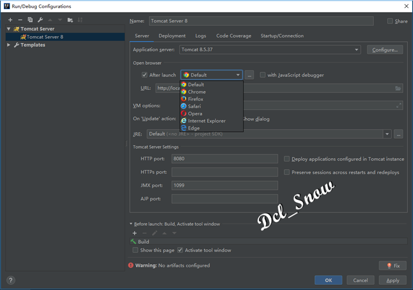Image resolution: width=413 pixels, height=290 pixels.
Task: Create a new folder with the toolbar folder icon
Action: pyautogui.click(x=70, y=20)
